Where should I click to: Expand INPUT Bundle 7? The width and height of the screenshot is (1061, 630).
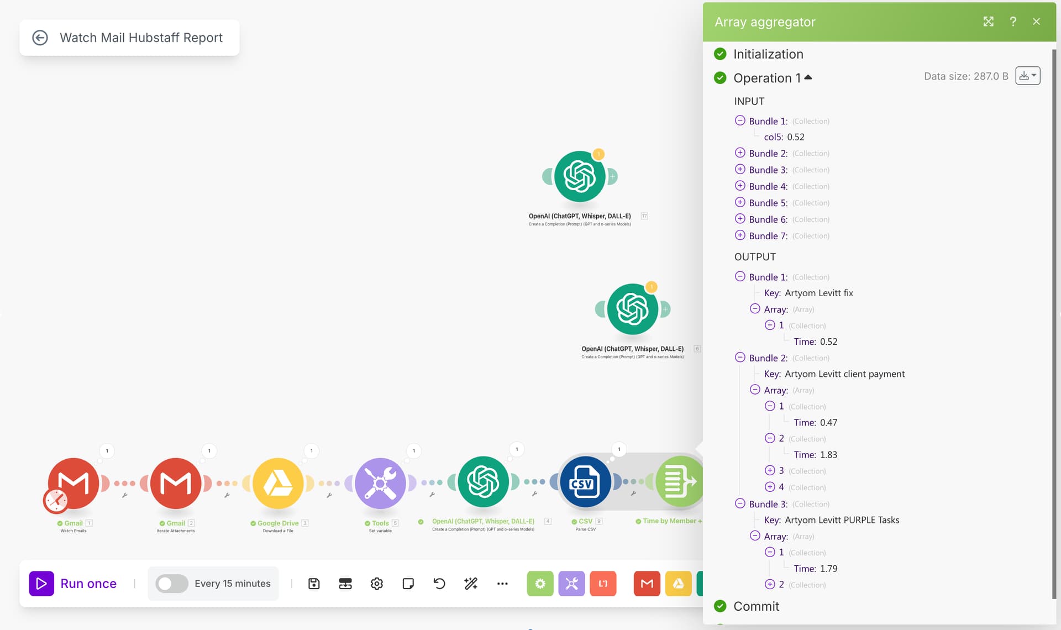pos(740,235)
